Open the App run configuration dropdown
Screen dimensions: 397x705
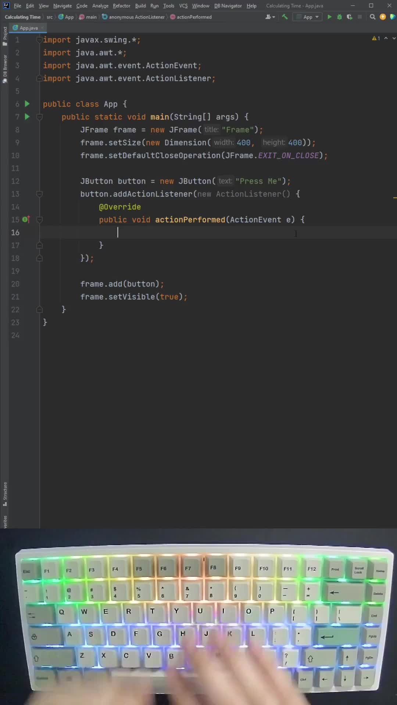tap(307, 17)
